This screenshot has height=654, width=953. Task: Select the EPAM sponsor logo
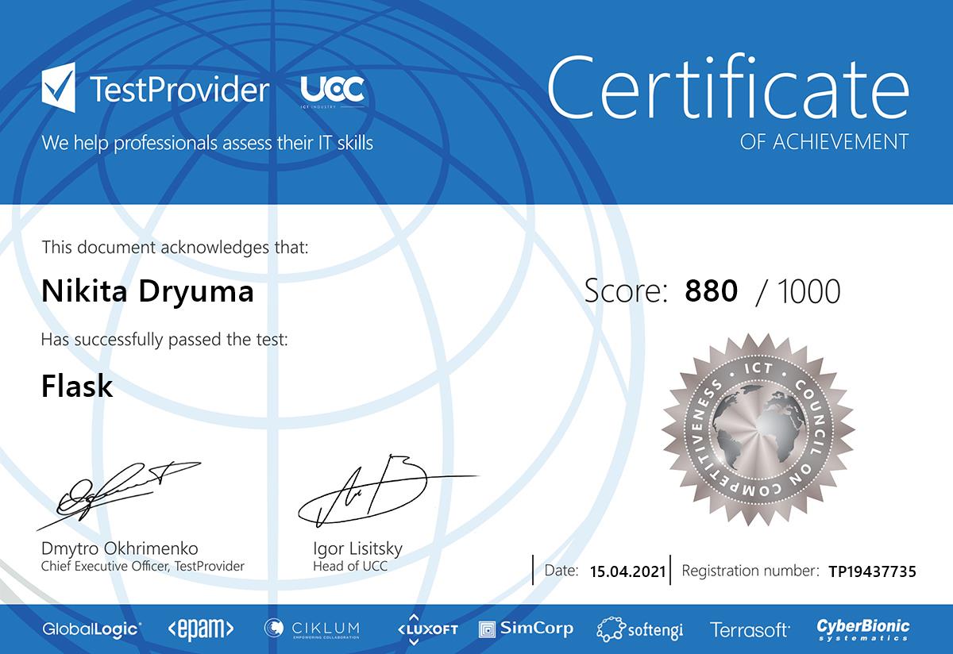click(201, 629)
